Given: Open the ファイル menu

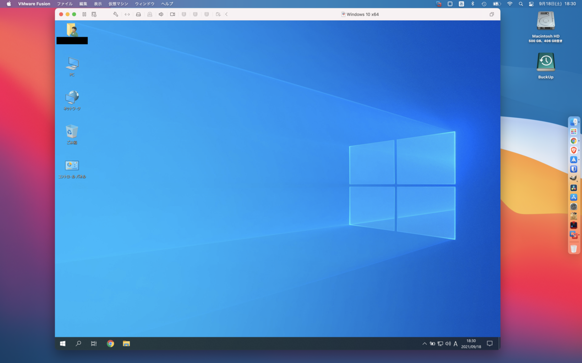Looking at the screenshot, I should point(65,3).
